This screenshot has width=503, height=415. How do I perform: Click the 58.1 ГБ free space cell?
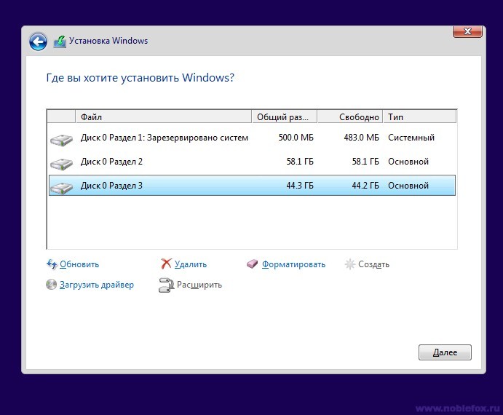[365, 162]
